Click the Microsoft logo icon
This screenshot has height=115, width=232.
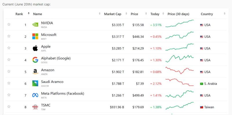(x=35, y=36)
